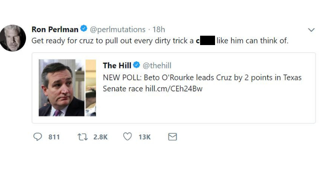This screenshot has width=320, height=170.
Task: Click the envelope direct message icon
Action: 172,137
